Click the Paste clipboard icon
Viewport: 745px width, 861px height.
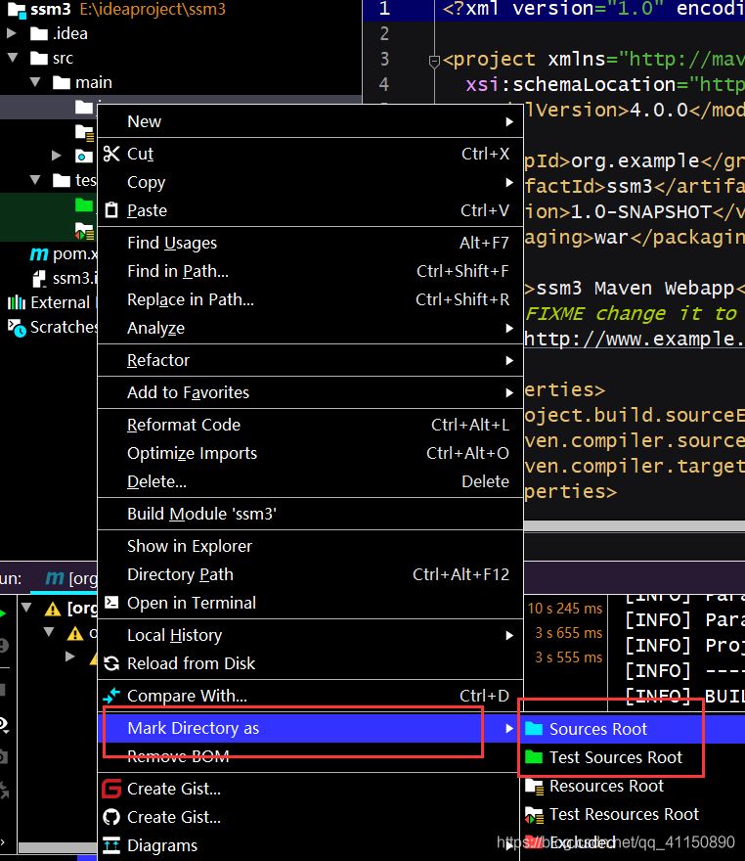[111, 210]
